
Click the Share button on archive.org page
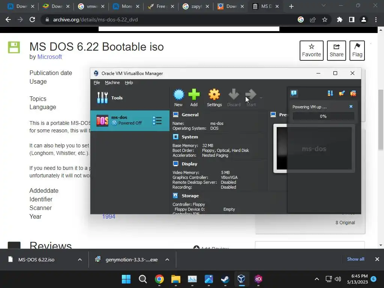coord(336,51)
